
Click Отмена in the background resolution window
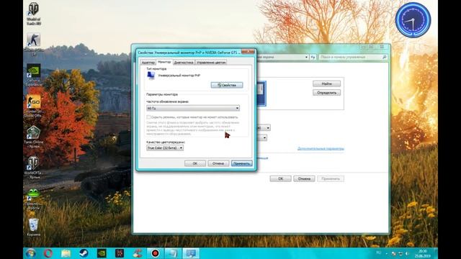tap(304, 178)
